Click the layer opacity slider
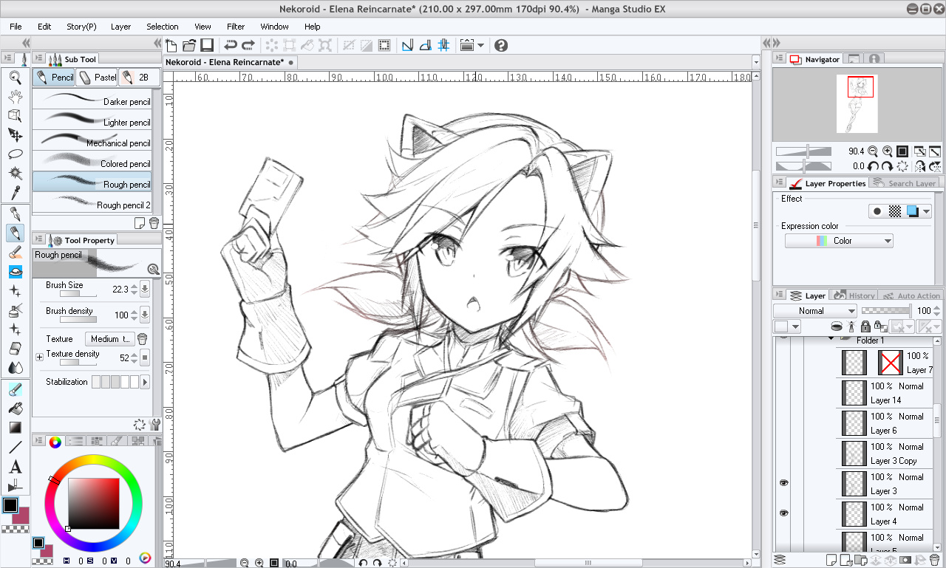The height and width of the screenshot is (568, 946). coord(886,311)
